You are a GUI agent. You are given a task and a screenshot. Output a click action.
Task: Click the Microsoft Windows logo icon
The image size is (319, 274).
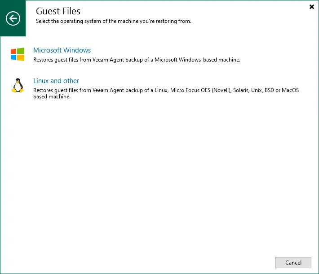coord(18,54)
